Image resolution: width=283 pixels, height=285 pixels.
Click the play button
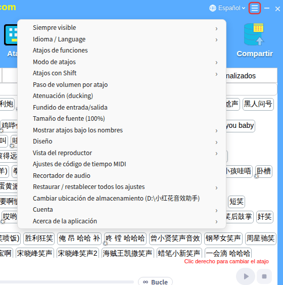(246, 276)
